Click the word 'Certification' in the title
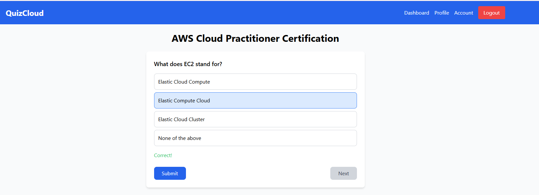Viewport: 539px width, 195px height. (x=310, y=39)
